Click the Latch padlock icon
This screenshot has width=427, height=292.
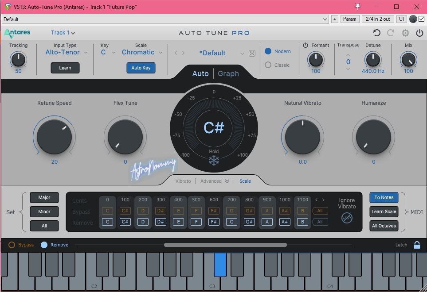417,245
